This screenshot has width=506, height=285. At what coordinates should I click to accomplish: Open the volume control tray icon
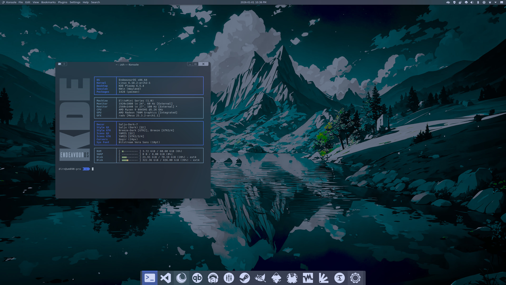click(x=472, y=2)
